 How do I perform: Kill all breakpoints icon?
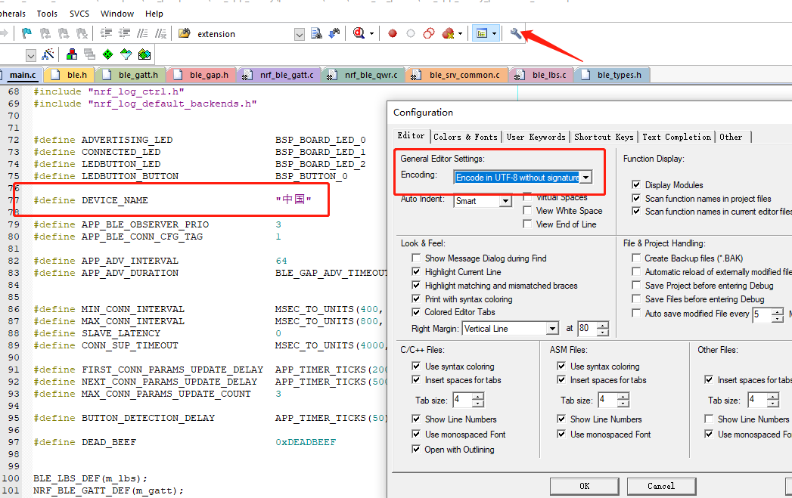[x=448, y=34]
